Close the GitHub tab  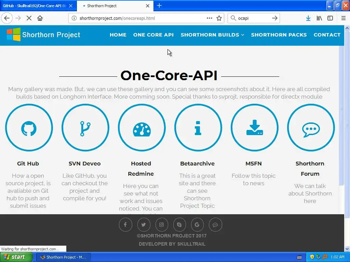pos(71,6)
